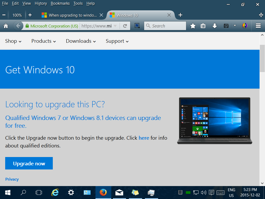This screenshot has width=265, height=199.
Task: Expand the Downloads dropdown menu
Action: point(81,41)
